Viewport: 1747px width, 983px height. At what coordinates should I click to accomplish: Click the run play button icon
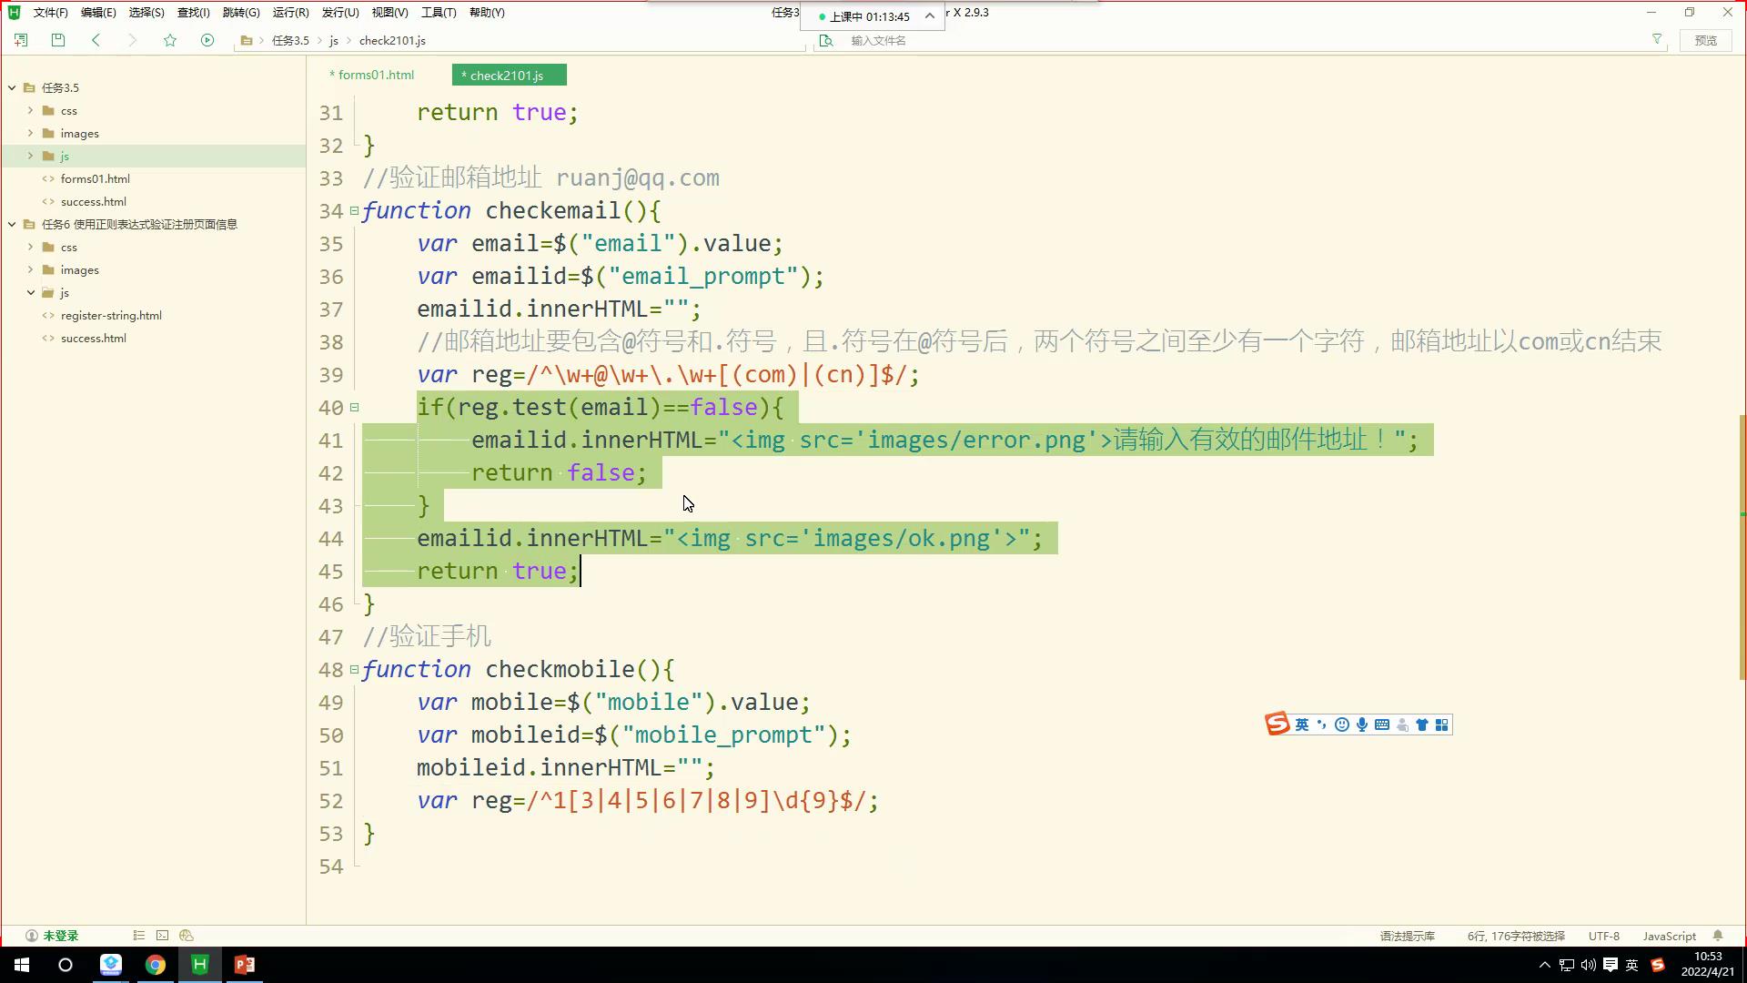pos(207,40)
